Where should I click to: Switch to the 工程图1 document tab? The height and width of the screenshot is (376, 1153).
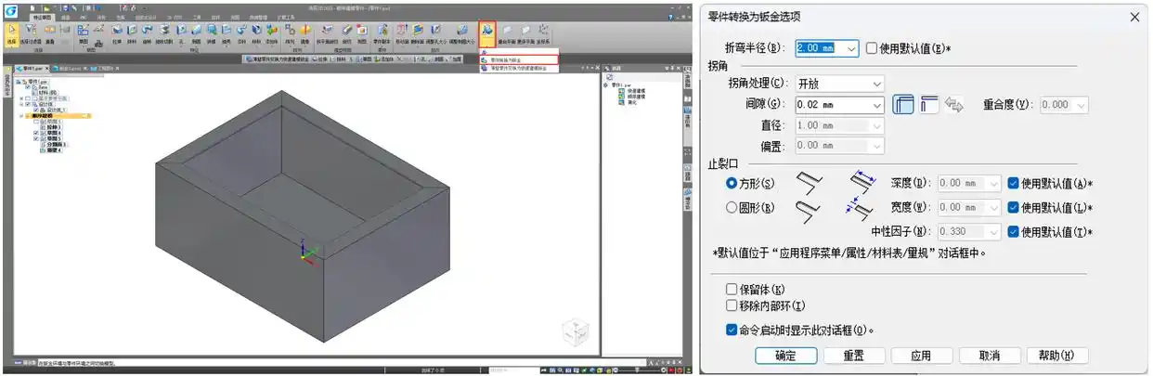[104, 69]
